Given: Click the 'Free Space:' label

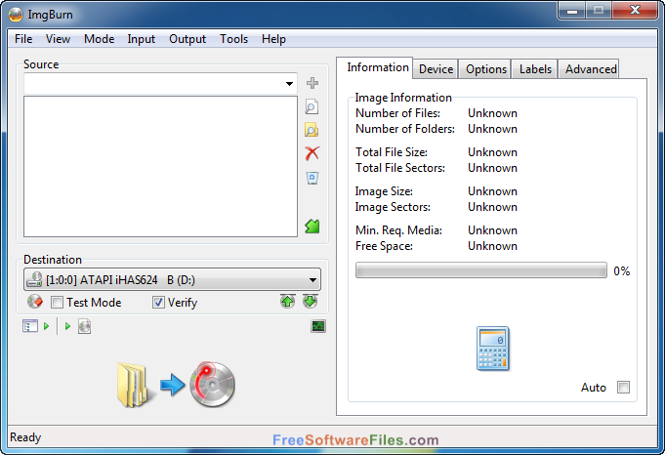Looking at the screenshot, I should click(384, 246).
